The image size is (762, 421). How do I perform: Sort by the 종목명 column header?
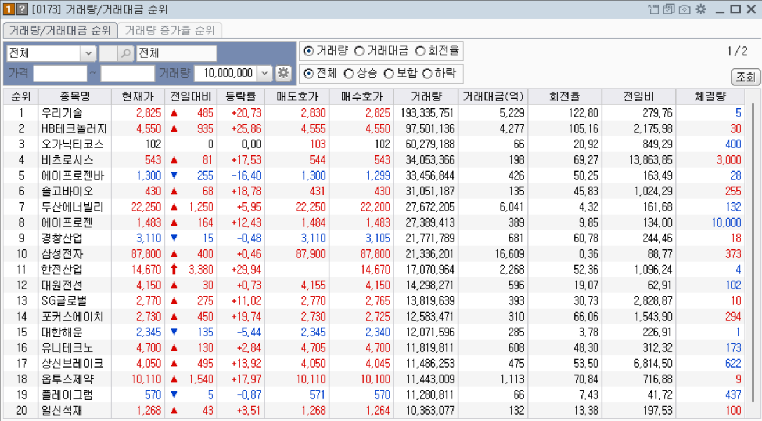coord(75,97)
